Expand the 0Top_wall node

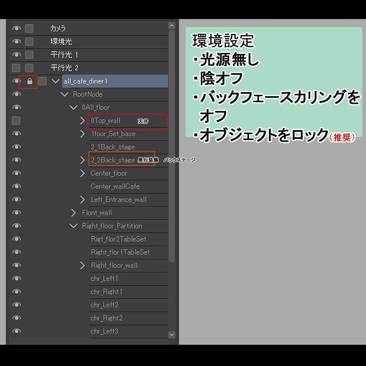pyautogui.click(x=82, y=121)
